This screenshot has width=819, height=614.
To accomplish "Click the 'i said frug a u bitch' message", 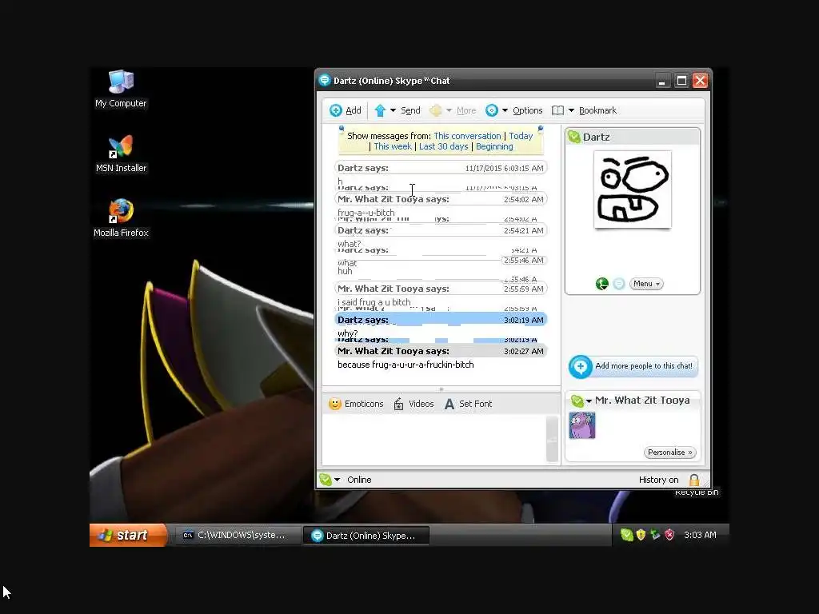I will click(374, 301).
